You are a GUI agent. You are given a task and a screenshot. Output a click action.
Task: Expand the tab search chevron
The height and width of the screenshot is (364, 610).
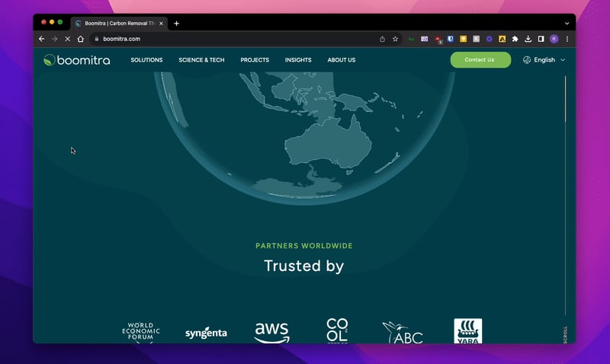click(567, 24)
